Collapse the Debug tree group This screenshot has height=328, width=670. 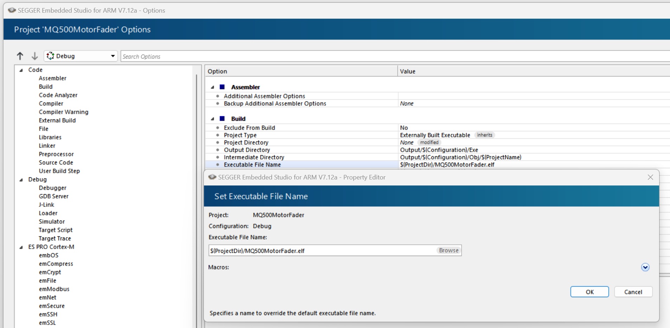pos(21,179)
